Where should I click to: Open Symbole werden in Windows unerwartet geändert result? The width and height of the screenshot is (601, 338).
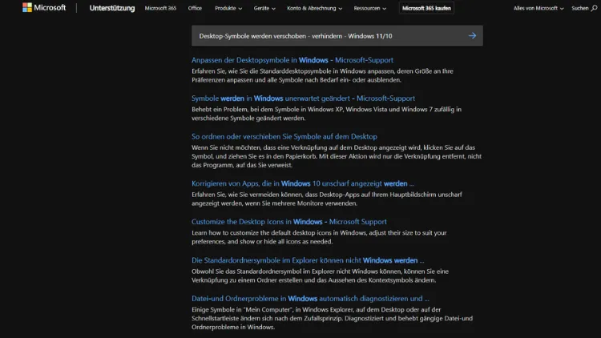click(x=303, y=99)
